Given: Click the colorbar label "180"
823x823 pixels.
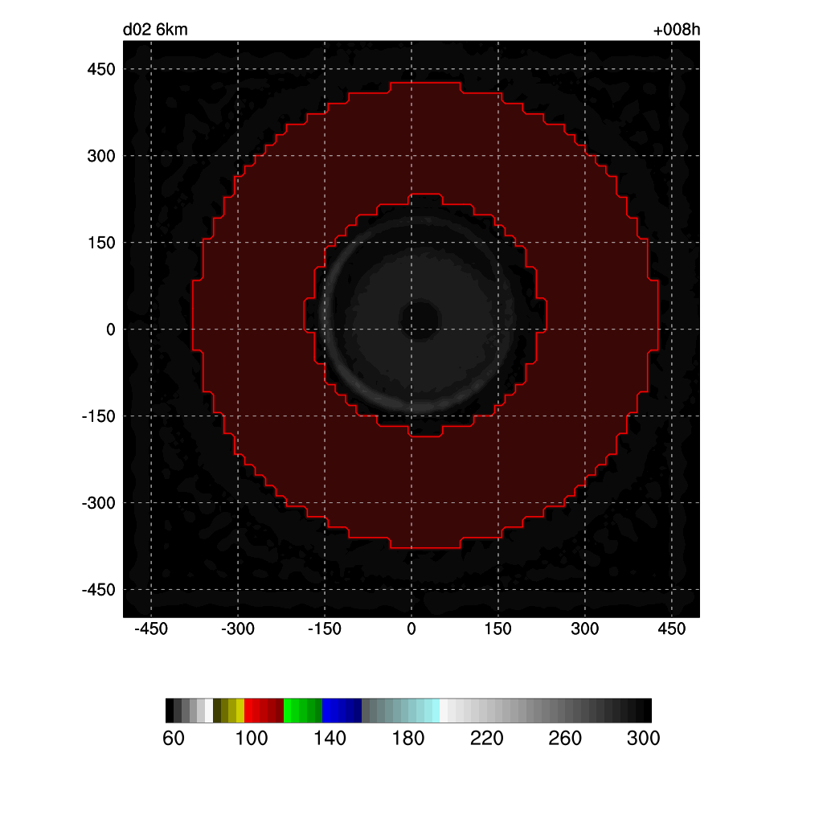Looking at the screenshot, I should [x=408, y=739].
